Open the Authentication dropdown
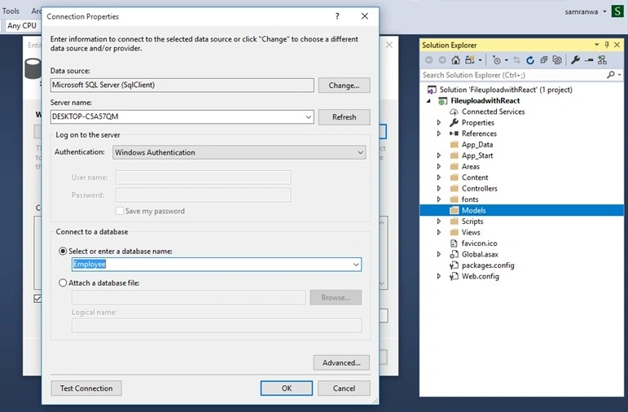Viewport: 628px width, 412px height. point(360,152)
